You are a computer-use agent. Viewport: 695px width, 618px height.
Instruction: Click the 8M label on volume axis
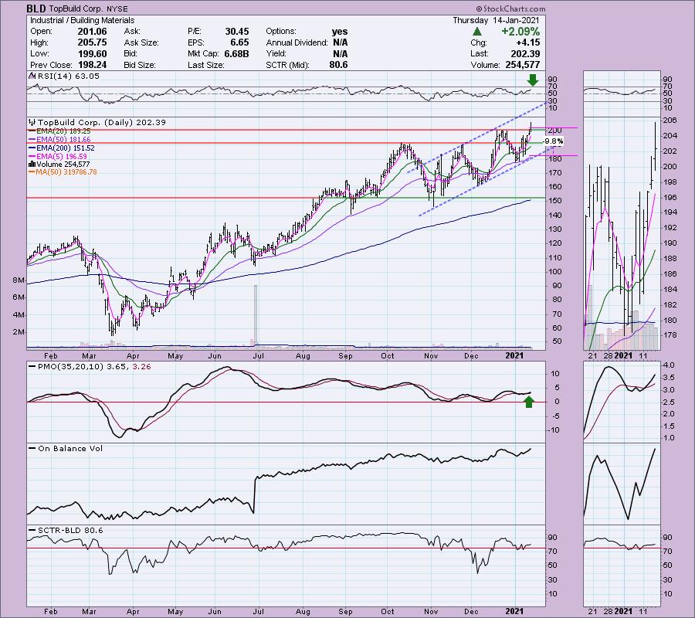(19, 280)
